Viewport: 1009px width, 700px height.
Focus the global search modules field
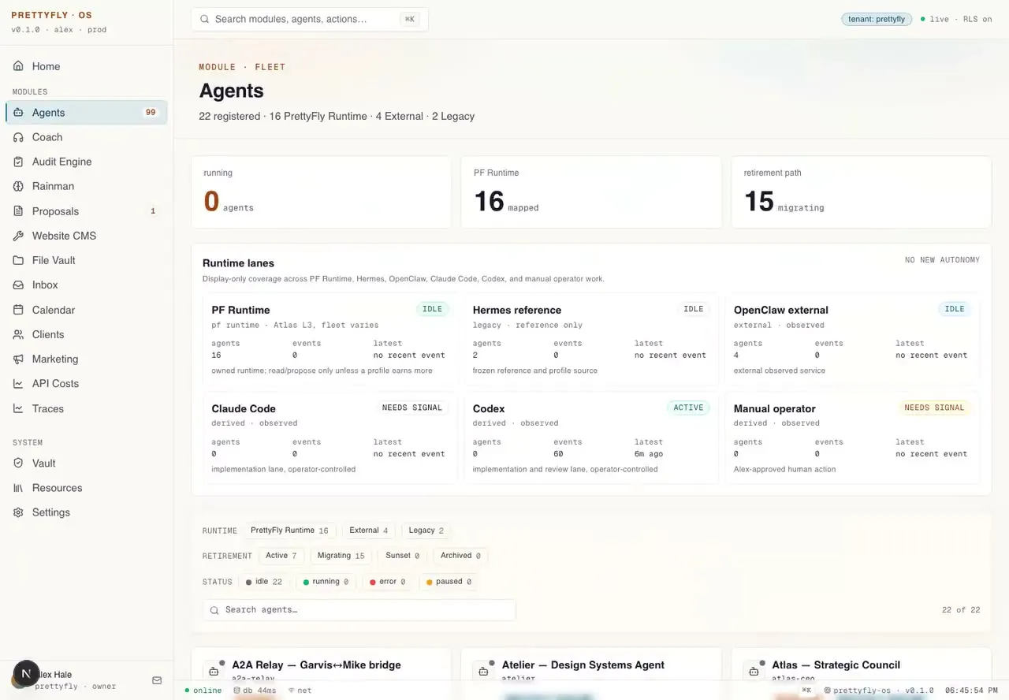point(310,19)
